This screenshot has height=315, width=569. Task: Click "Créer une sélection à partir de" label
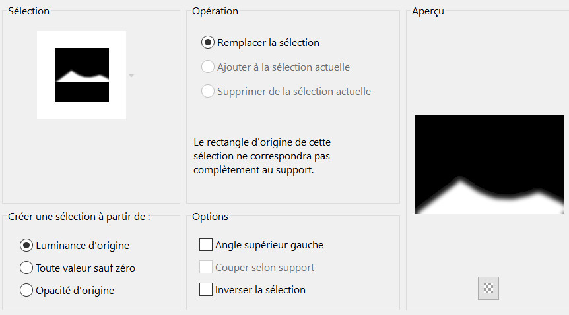pyautogui.click(x=79, y=217)
